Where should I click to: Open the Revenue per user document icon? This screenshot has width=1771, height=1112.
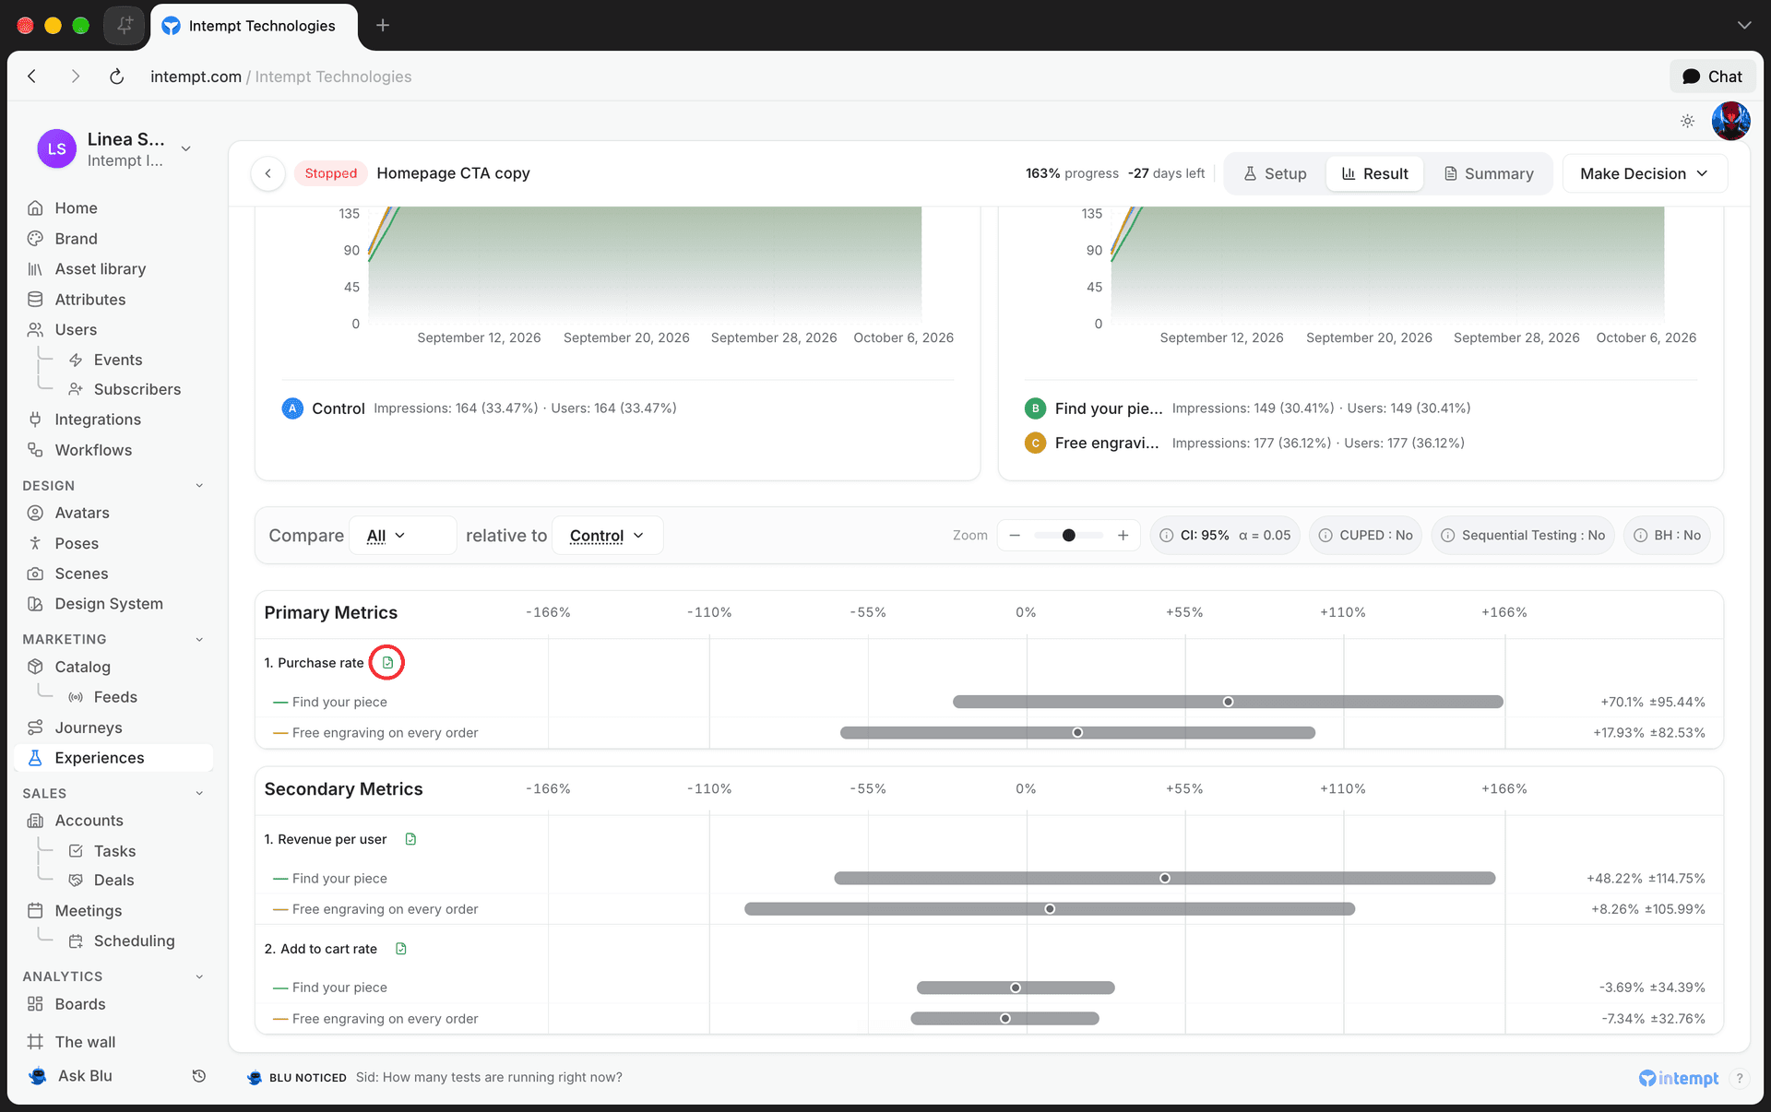(x=410, y=839)
